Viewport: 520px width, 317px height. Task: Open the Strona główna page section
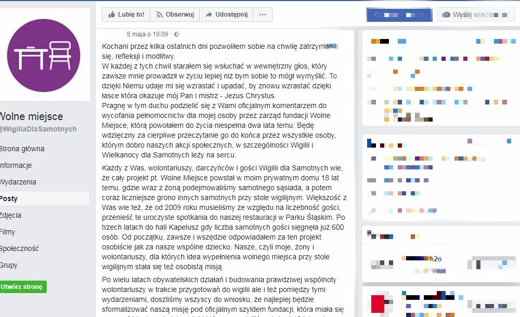(x=22, y=149)
